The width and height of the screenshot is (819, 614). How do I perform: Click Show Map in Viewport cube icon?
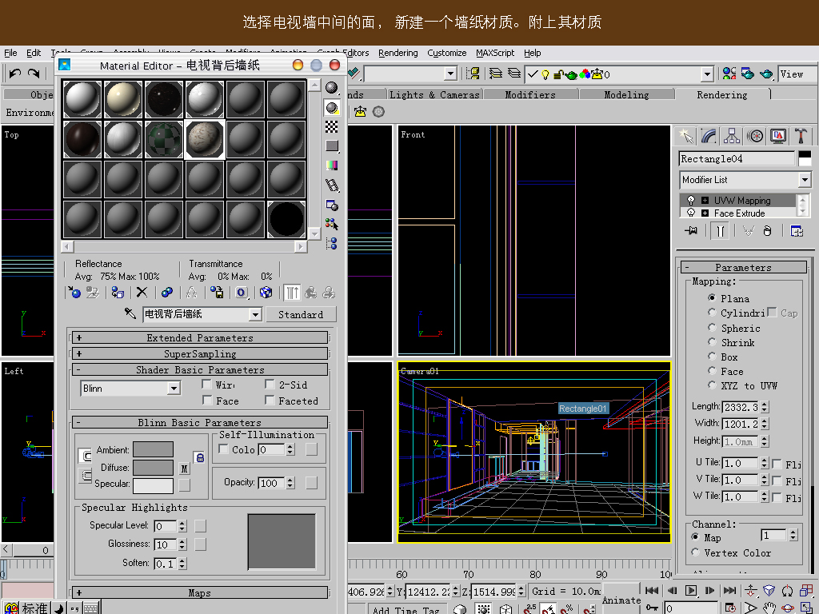pos(266,293)
